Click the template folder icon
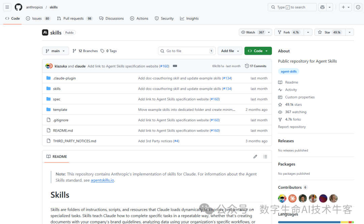The image size is (364, 224). (48, 109)
